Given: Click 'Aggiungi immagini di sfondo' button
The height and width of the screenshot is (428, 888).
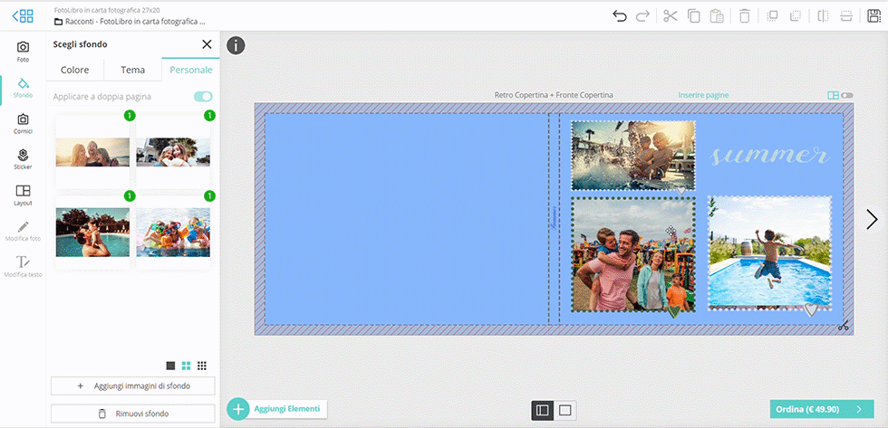Looking at the screenshot, I should point(133,386).
